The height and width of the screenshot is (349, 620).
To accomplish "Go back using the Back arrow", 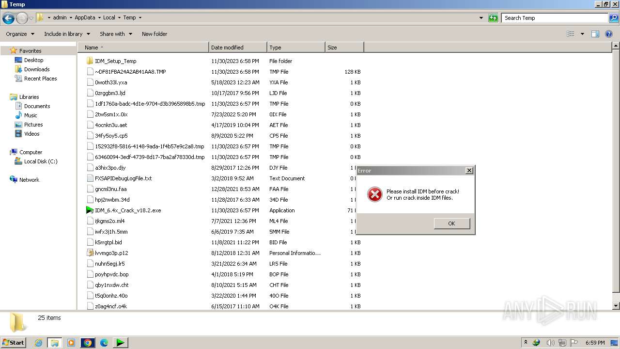I will pyautogui.click(x=8, y=18).
